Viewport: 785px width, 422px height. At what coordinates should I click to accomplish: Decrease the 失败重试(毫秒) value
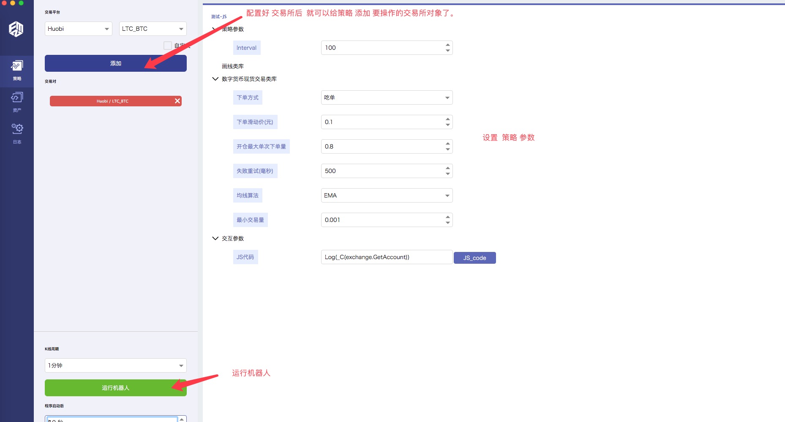[448, 174]
